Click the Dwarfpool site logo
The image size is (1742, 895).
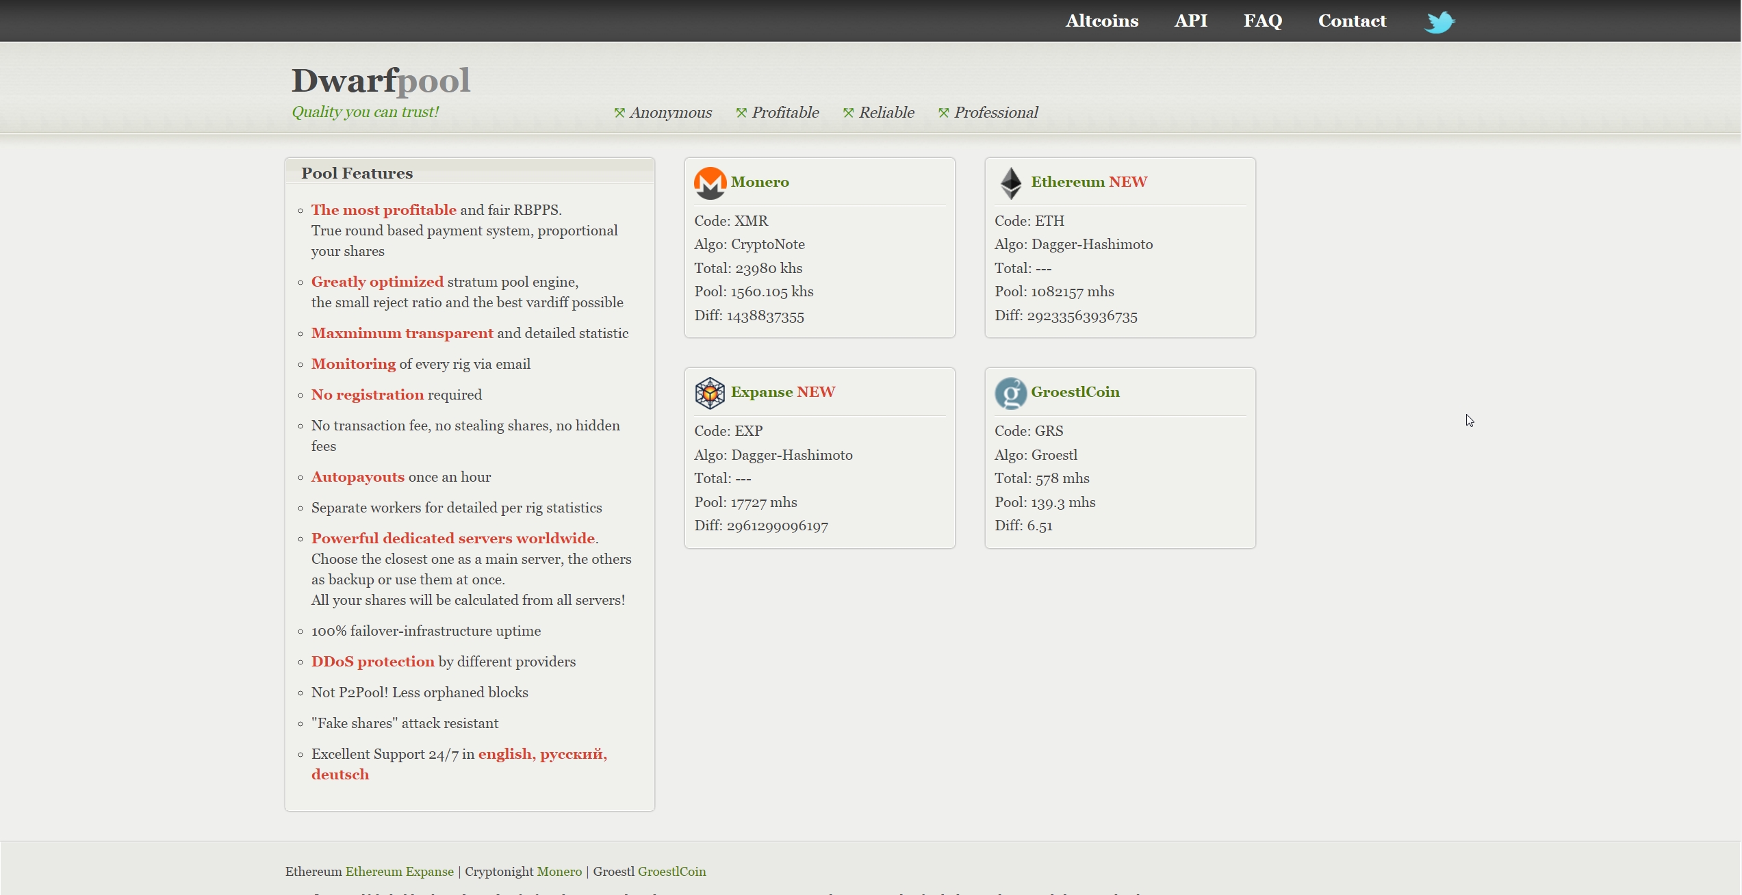tap(381, 81)
